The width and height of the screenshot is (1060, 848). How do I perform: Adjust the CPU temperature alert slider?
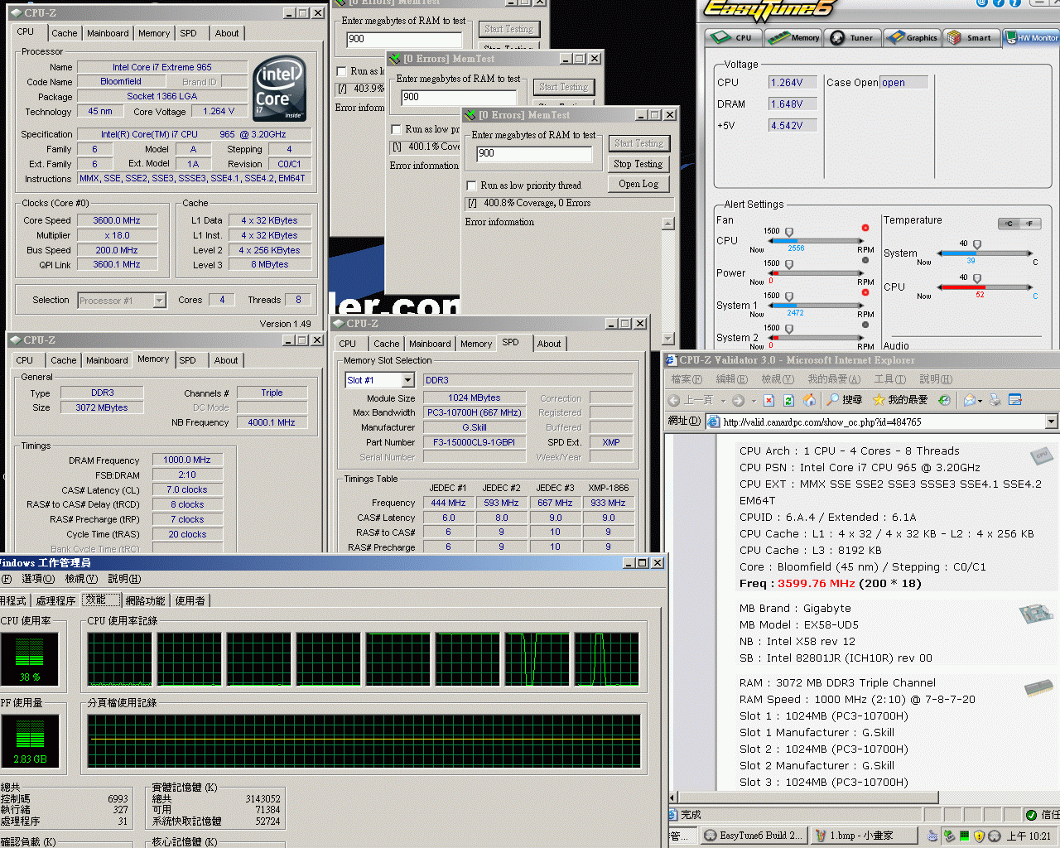(977, 279)
